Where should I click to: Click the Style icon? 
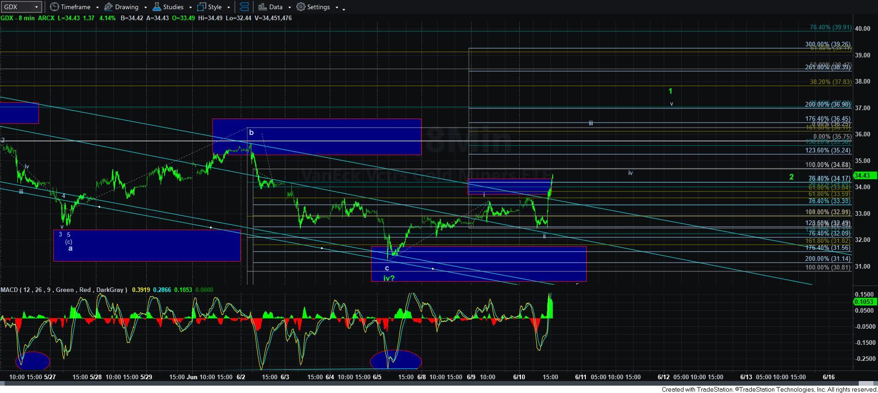point(201,7)
